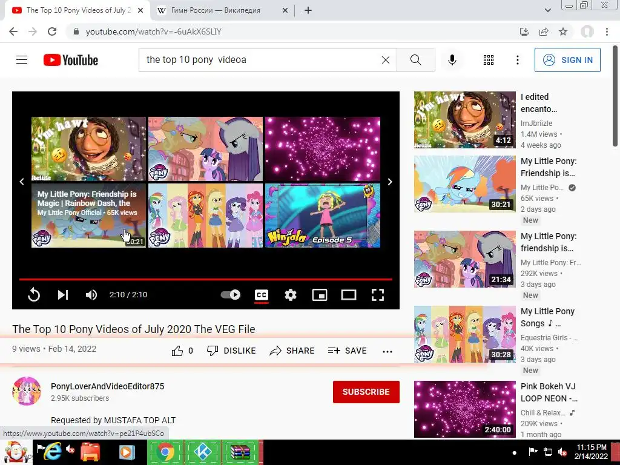620x465 pixels.
Task: Toggle closed captions CC button
Action: pyautogui.click(x=262, y=295)
